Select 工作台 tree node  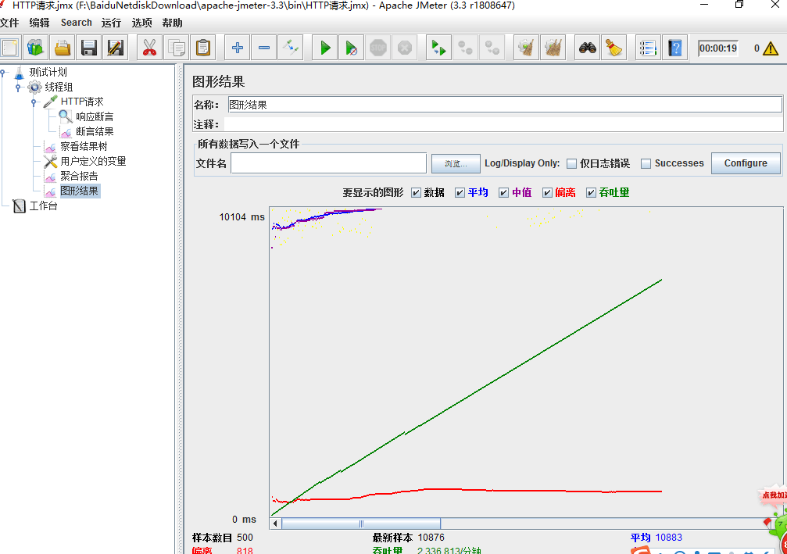tap(43, 206)
